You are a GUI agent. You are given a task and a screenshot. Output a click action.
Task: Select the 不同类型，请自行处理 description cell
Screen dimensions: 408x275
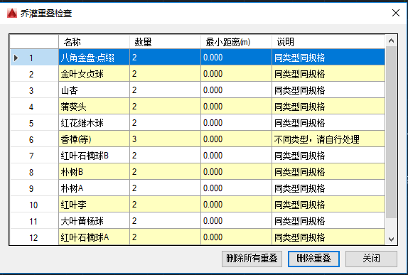(328, 139)
